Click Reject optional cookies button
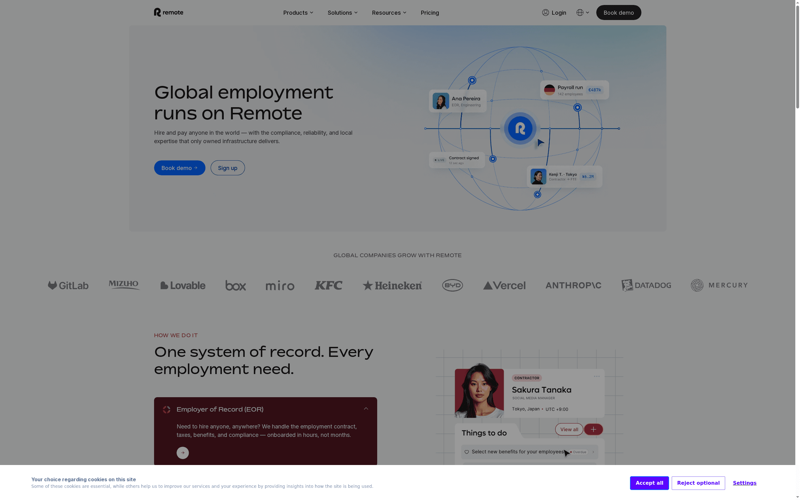The image size is (800, 500). [698, 483]
